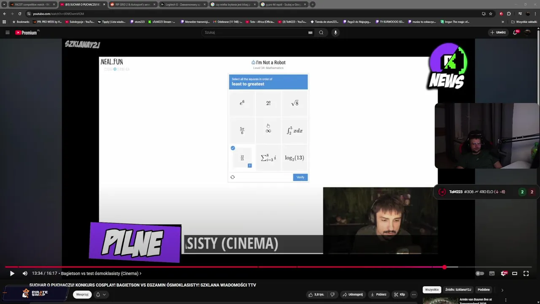
Task: Expand the chapter title Bagietson vs test ósmoklasisty
Action: [100, 274]
